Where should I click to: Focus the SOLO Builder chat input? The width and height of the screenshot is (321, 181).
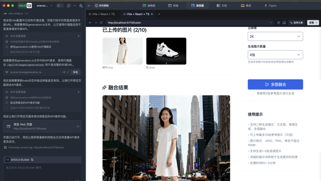click(x=43, y=171)
